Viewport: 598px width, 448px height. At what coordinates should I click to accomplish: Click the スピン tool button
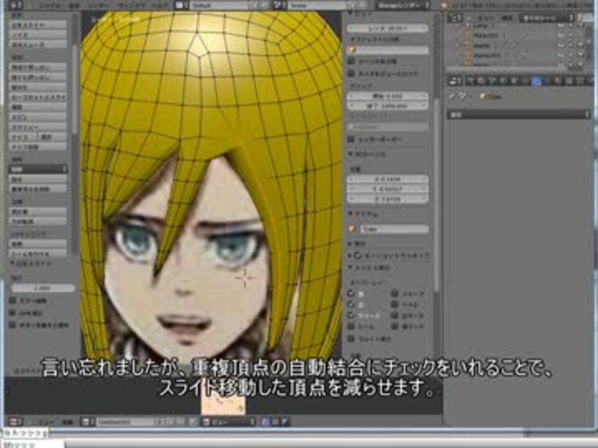click(38, 117)
